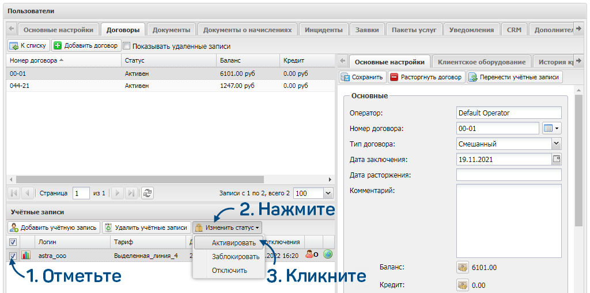
Task: Open contract number template dropdown icon
Action: [x=551, y=128]
